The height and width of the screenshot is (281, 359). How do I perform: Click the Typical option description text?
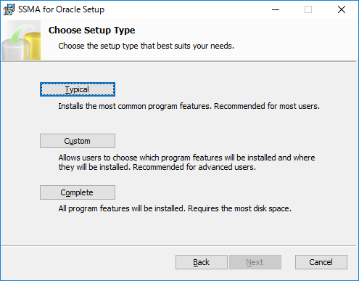coord(189,106)
